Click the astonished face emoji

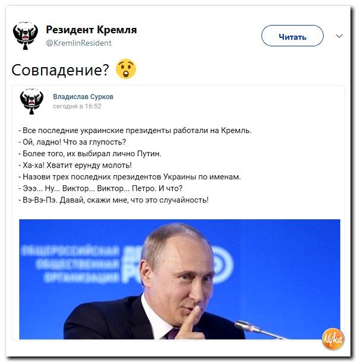[x=126, y=69]
